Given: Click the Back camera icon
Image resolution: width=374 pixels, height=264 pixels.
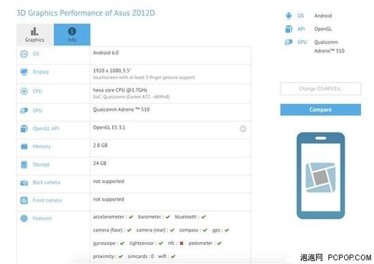Looking at the screenshot, I should pyautogui.click(x=24, y=183).
